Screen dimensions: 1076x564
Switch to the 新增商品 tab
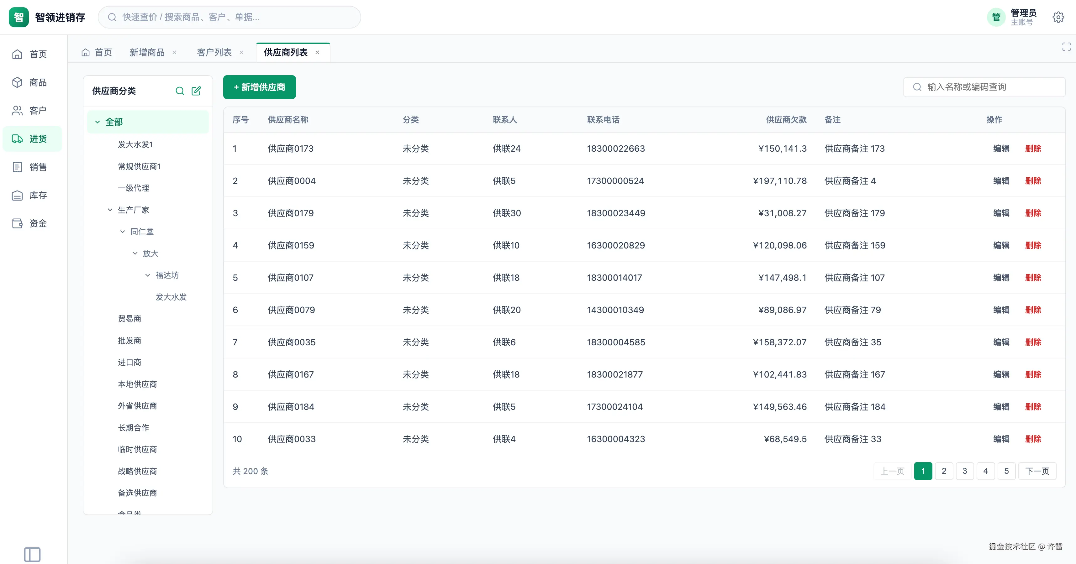point(147,52)
